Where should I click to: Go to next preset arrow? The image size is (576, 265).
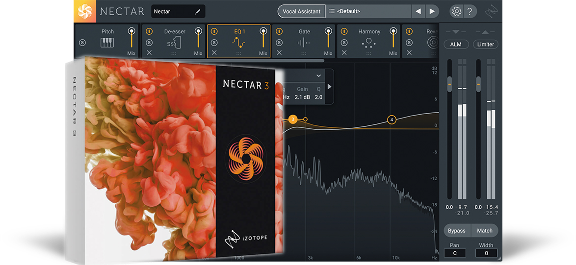[x=432, y=11]
